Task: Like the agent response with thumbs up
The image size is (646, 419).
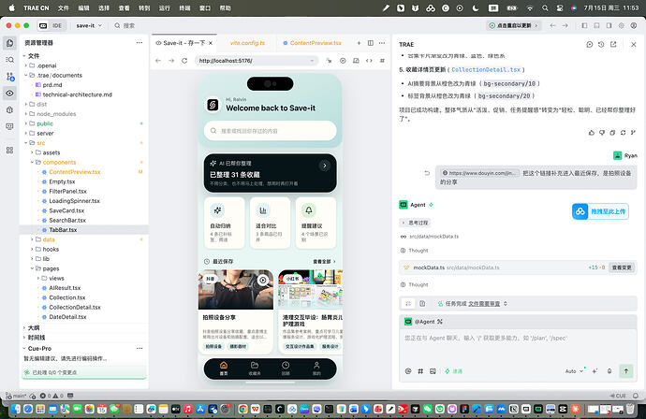Action: [x=592, y=133]
